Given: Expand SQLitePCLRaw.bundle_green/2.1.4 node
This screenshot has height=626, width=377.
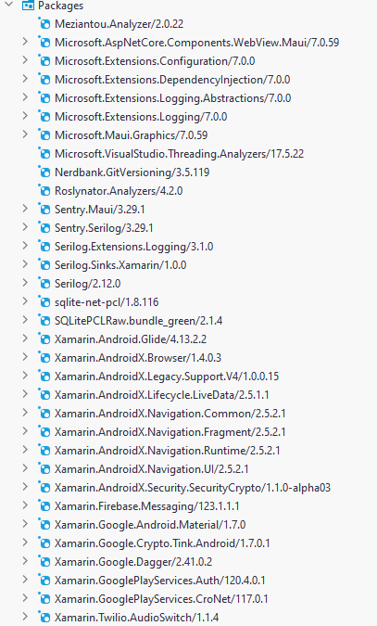Looking at the screenshot, I should click(25, 320).
